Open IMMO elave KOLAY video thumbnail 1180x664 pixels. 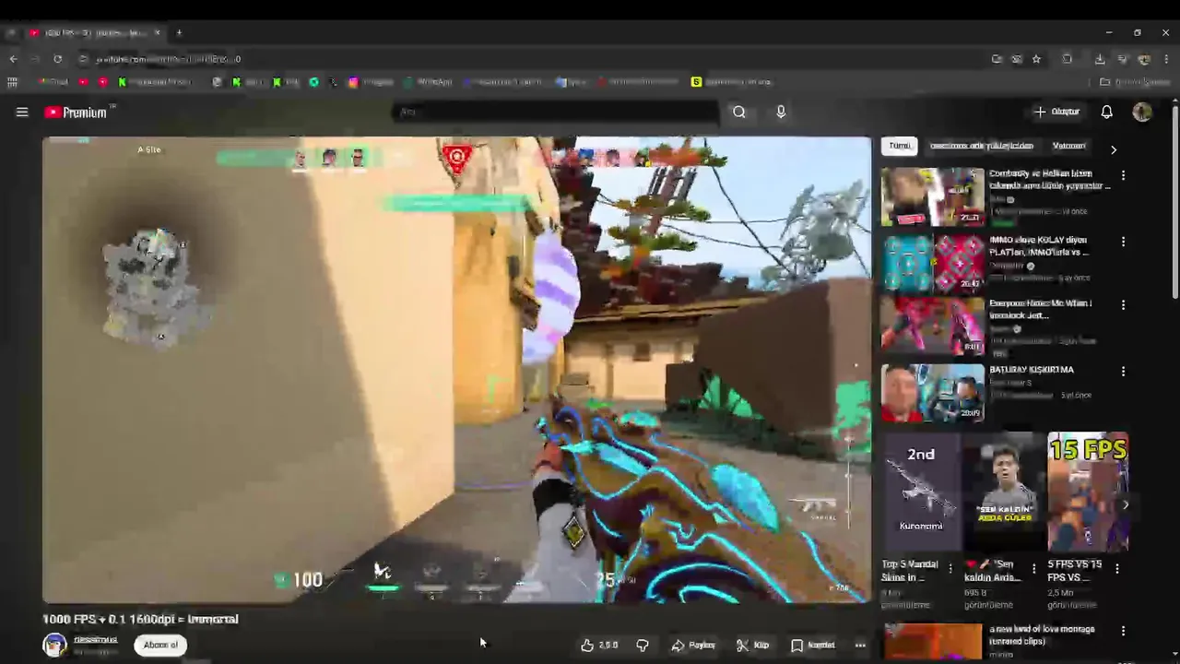click(933, 263)
